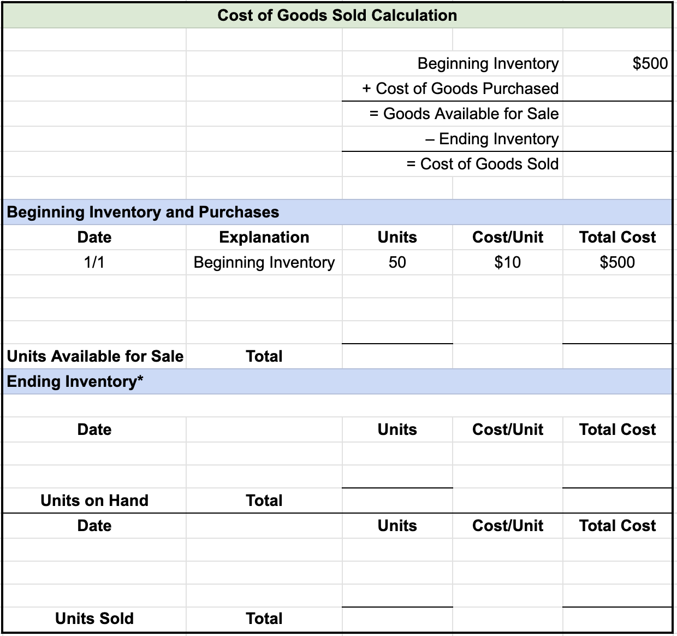Select the Cost of Goods Sold result cell
Image resolution: width=677 pixels, height=636 pixels.
(617, 164)
